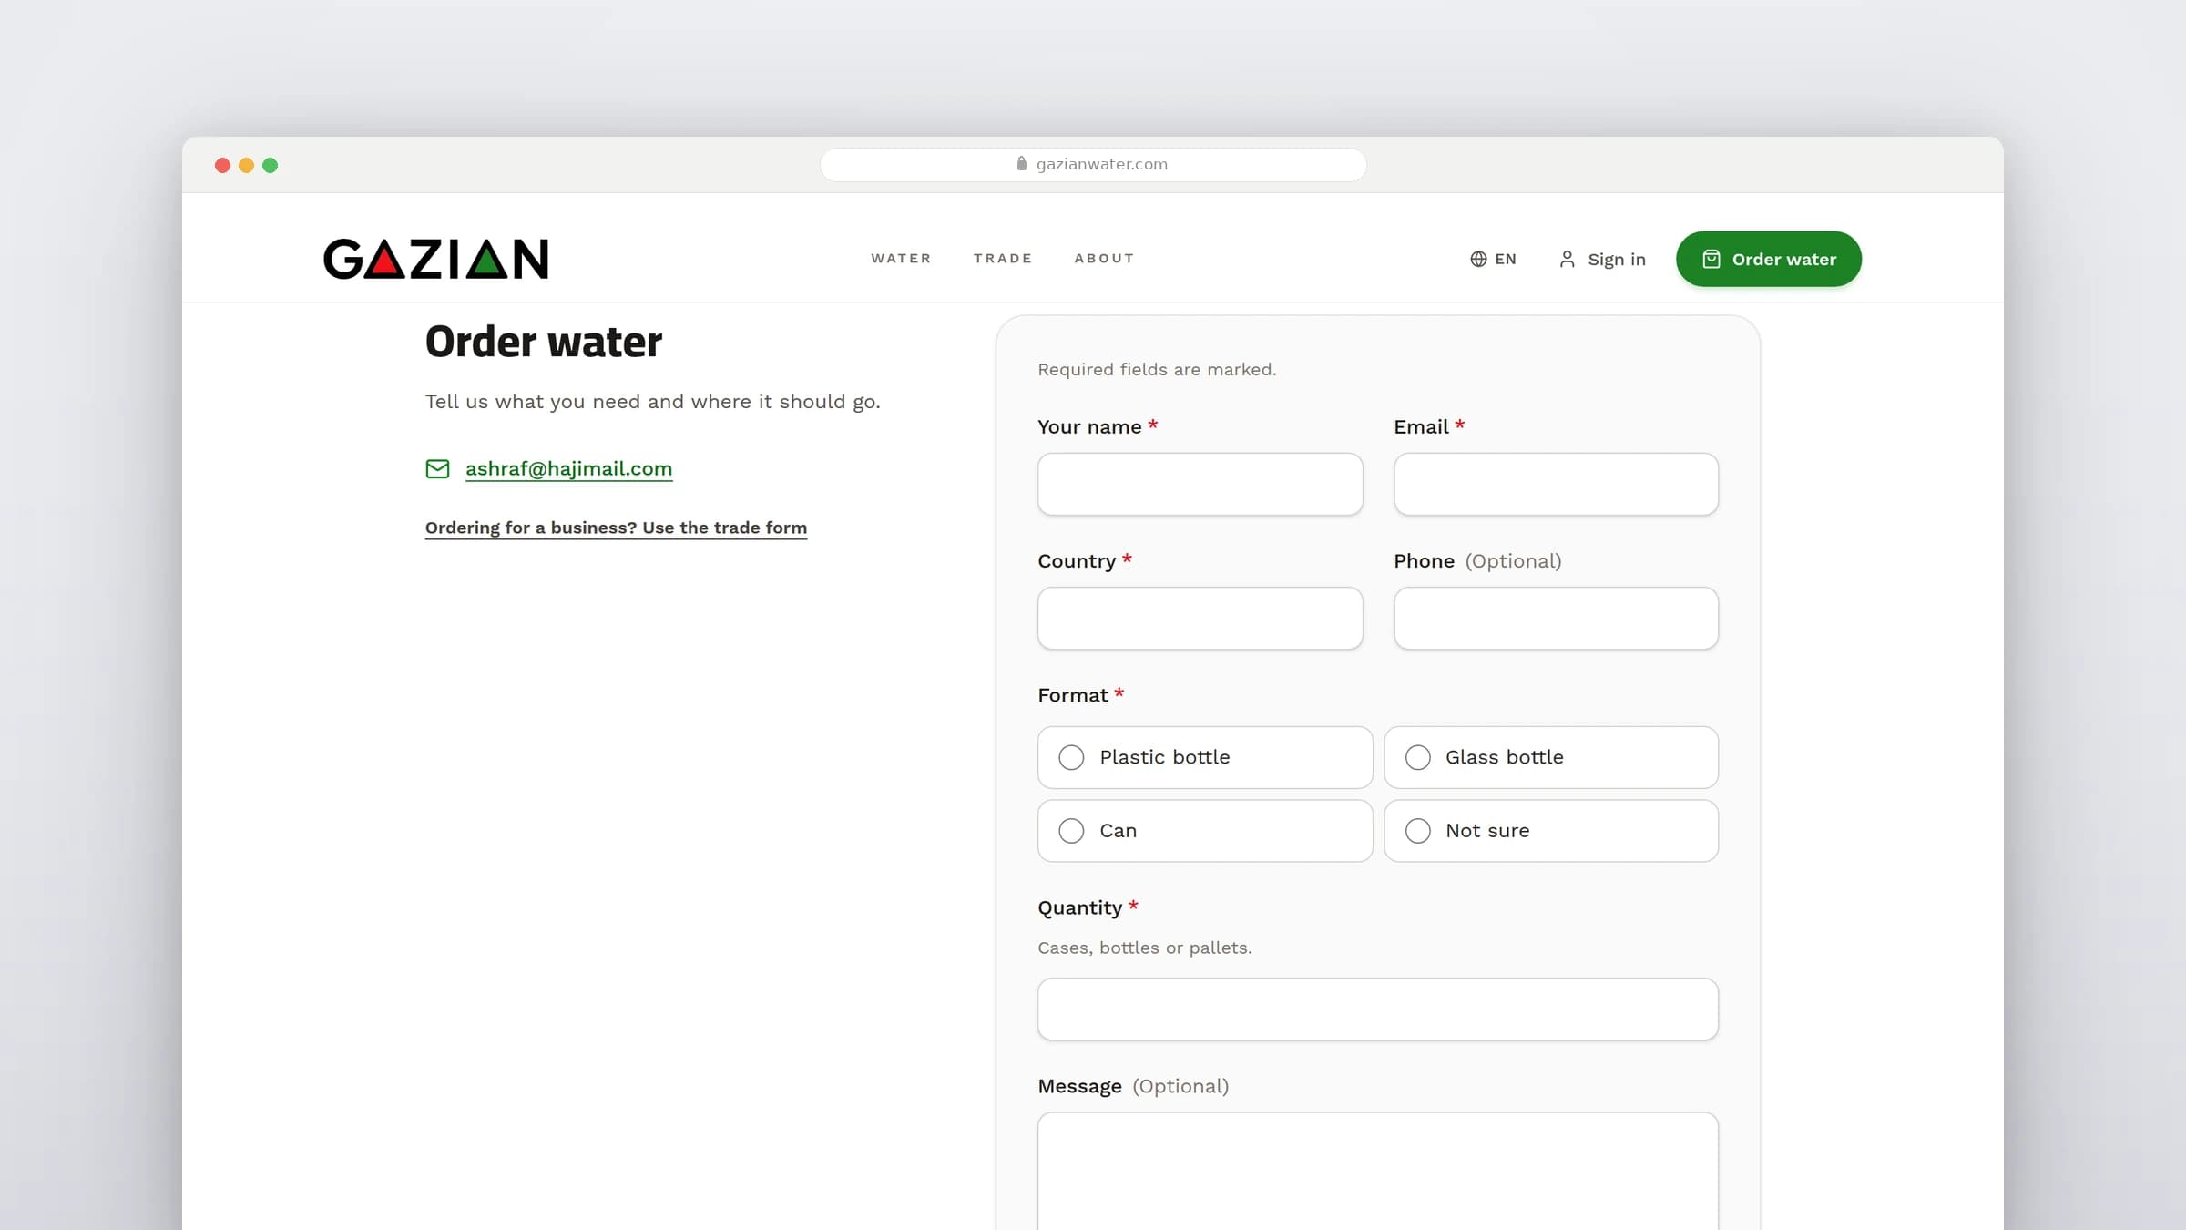Focus the Quantity input field
The height and width of the screenshot is (1230, 2186).
coord(1378,1010)
